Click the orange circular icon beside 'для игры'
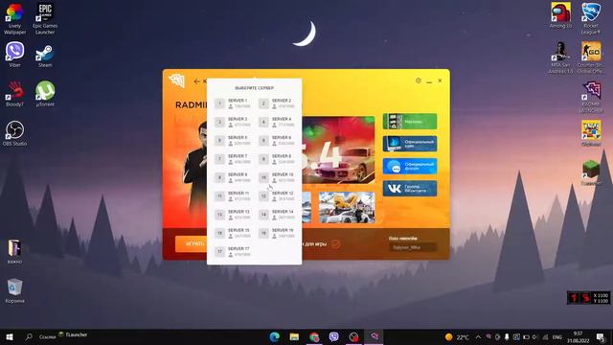 335,244
